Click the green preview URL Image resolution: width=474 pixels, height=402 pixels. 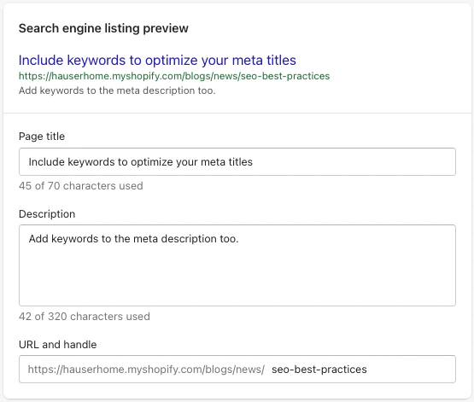[x=174, y=76]
